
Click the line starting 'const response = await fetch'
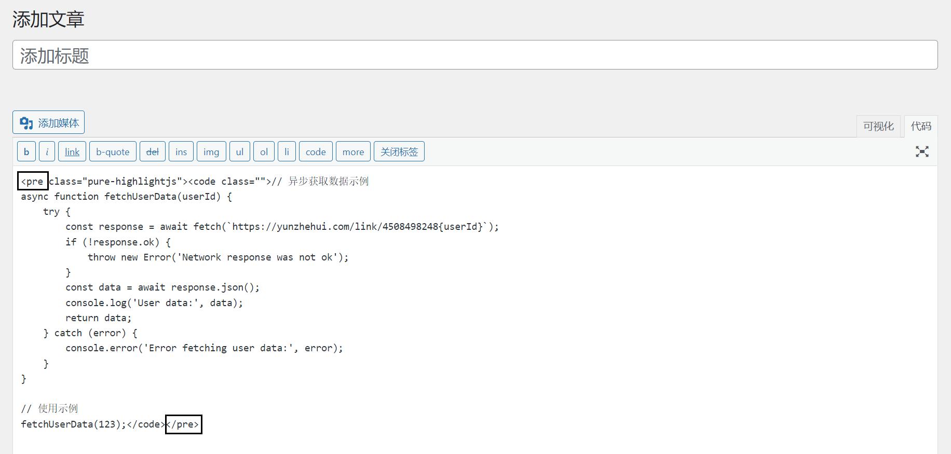click(282, 227)
